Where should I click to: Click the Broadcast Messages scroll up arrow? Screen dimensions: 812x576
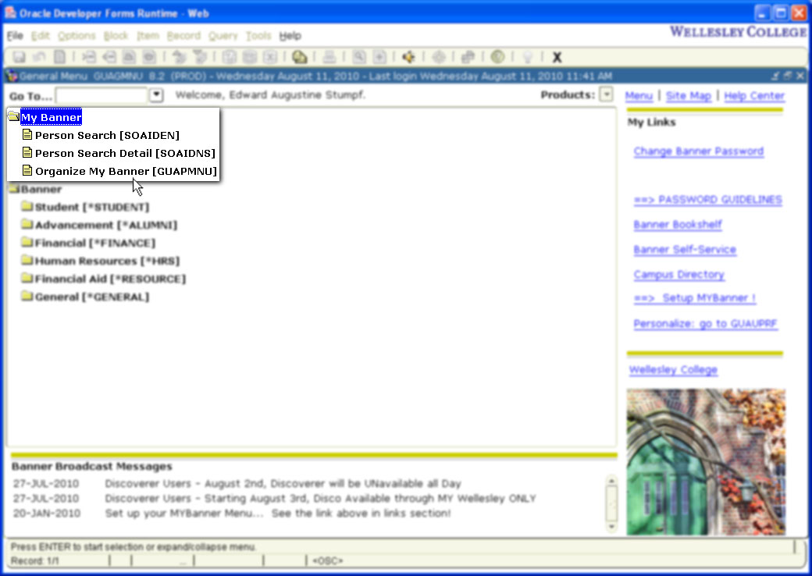click(x=611, y=482)
